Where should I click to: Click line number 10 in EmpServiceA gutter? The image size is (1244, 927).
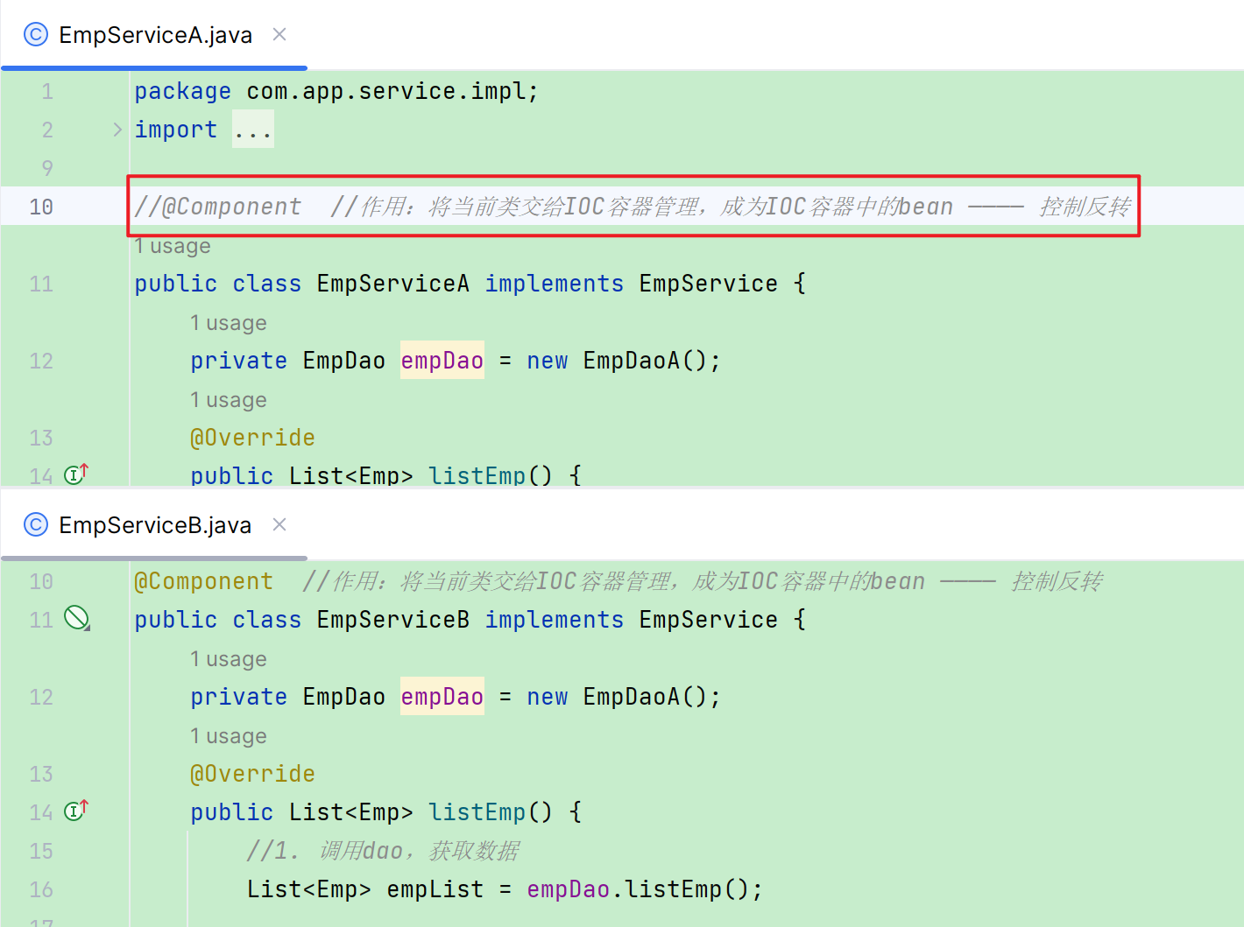41,207
